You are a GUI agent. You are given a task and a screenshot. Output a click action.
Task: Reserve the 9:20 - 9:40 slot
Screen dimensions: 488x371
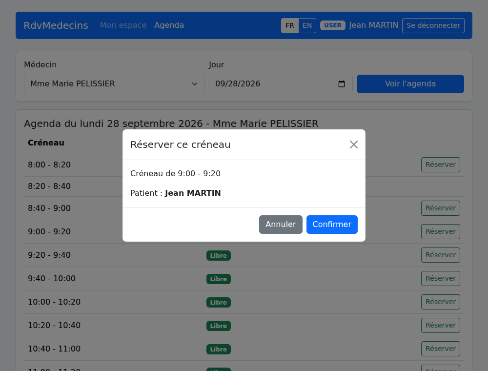[440, 255]
